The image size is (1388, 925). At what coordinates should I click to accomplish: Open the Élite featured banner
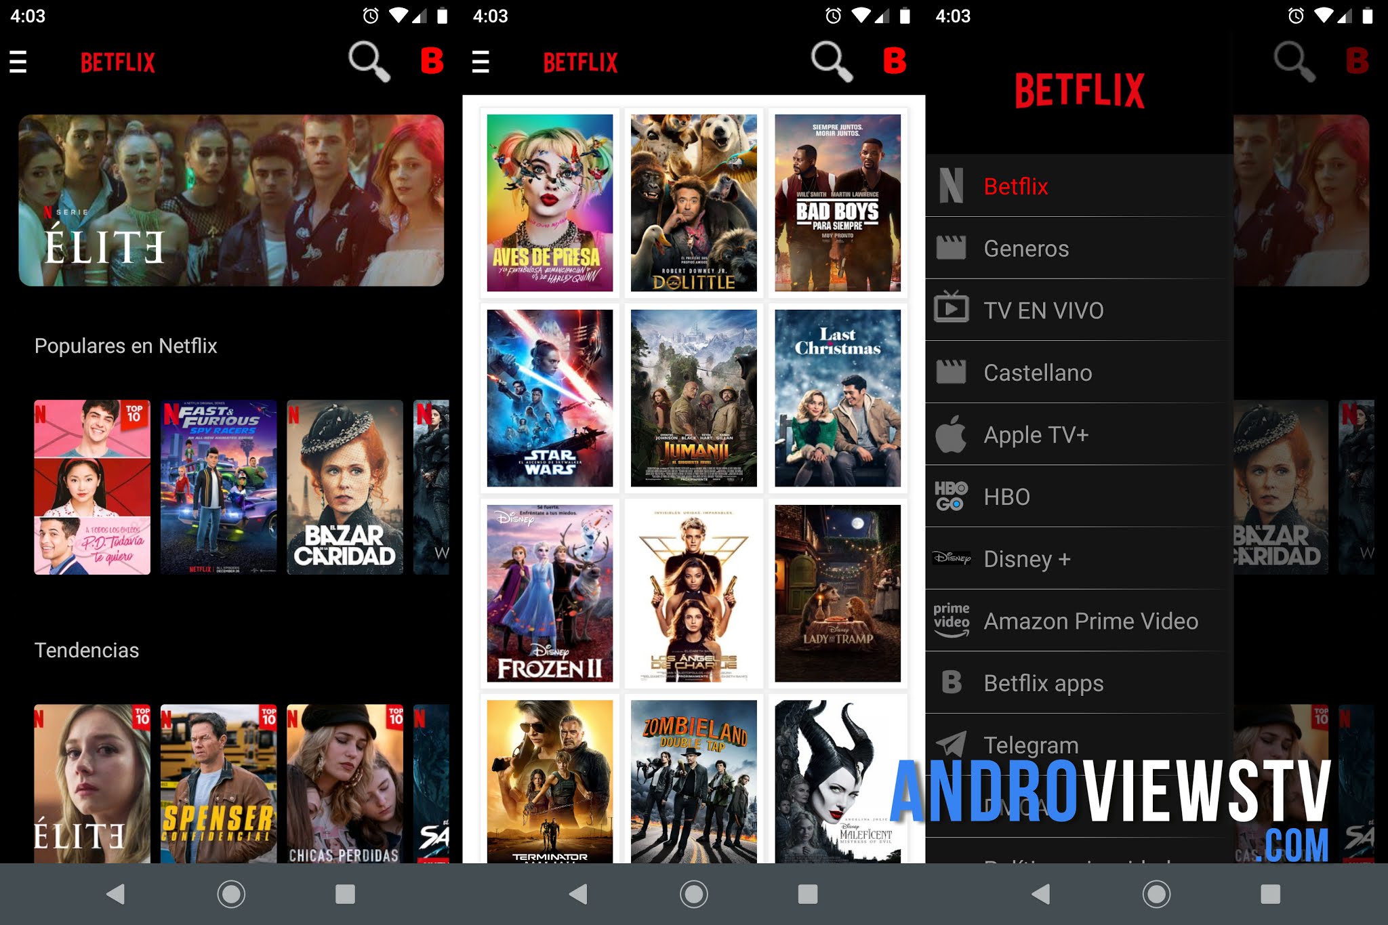[x=231, y=200]
